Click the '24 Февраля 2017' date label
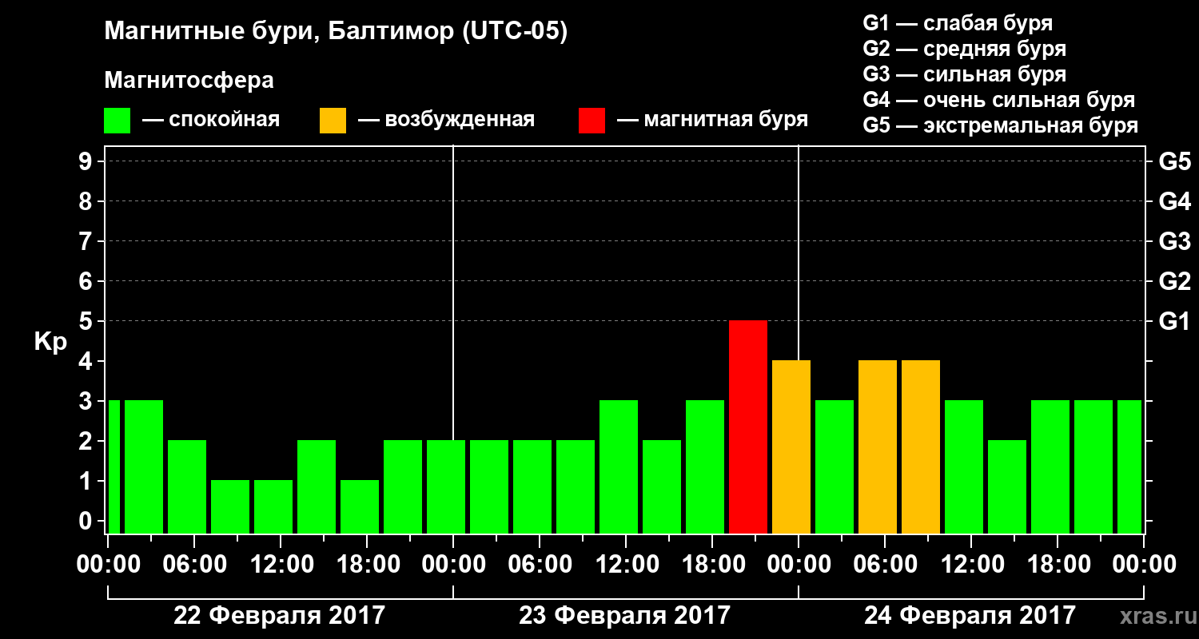The width and height of the screenshot is (1199, 639). [970, 616]
